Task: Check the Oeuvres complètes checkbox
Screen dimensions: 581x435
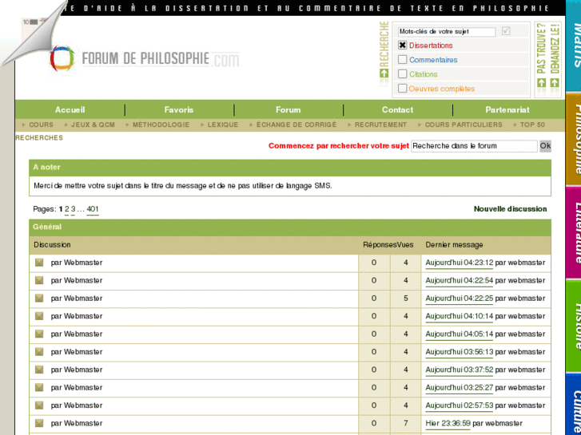Action: pyautogui.click(x=403, y=88)
